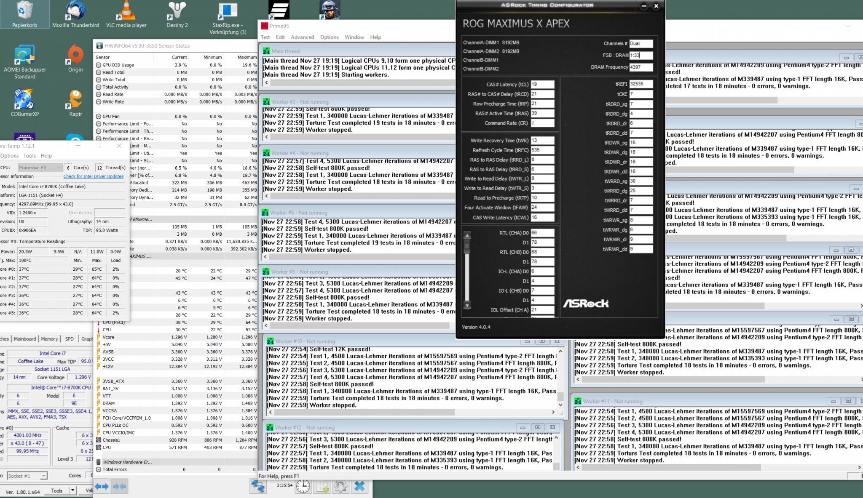Open HWiNFO sensor settings gear icon
The image size is (863, 498).
point(341,486)
